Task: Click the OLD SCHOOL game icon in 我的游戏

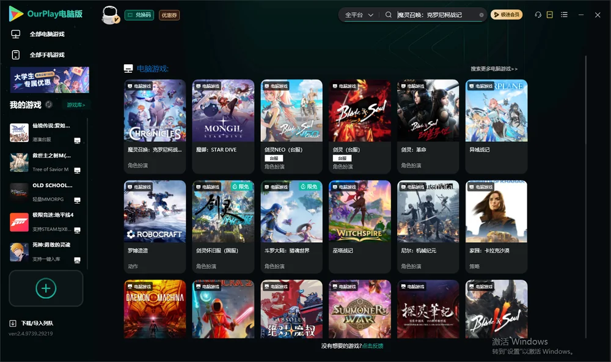Action: coord(19,192)
